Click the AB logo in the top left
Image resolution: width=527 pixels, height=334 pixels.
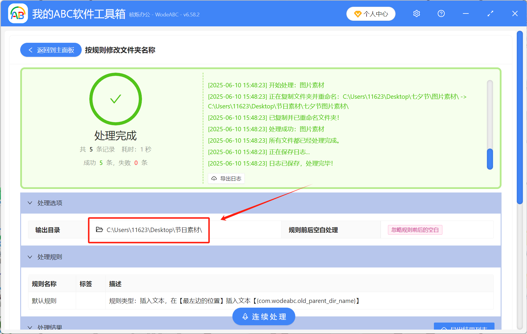[x=18, y=13]
